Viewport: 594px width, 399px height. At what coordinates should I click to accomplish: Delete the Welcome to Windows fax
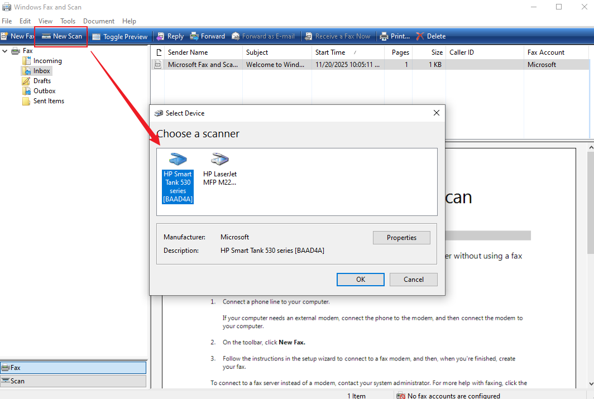pos(431,36)
